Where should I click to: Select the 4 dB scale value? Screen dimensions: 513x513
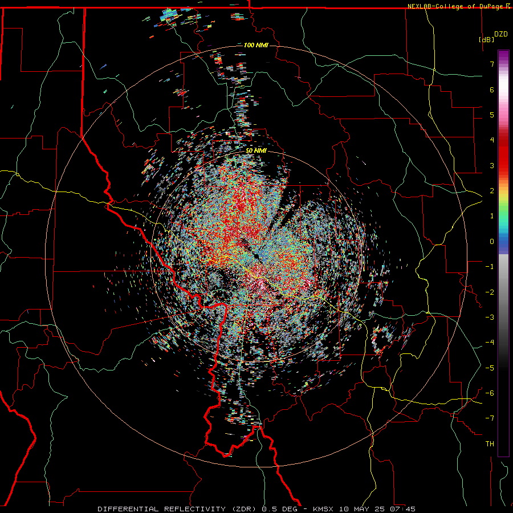coord(492,140)
